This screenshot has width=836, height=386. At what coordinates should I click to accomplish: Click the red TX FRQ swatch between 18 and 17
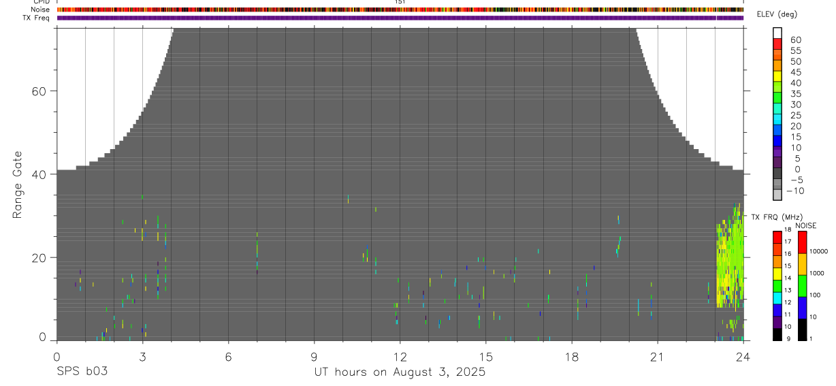[777, 237]
